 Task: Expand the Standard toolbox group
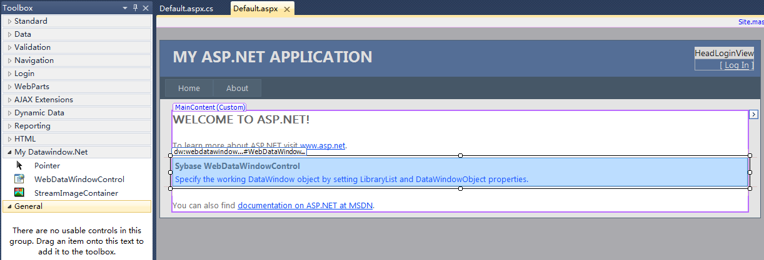coord(10,21)
